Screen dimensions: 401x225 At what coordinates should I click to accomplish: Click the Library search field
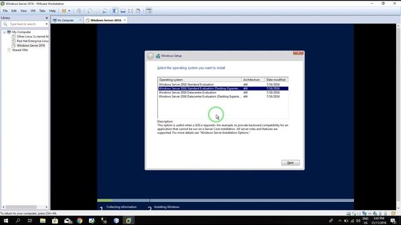point(25,24)
